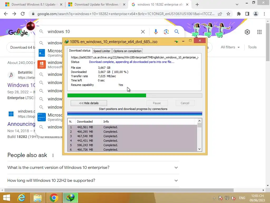Click the blue magnifier search icon
270x203 pixels.
[177, 32]
